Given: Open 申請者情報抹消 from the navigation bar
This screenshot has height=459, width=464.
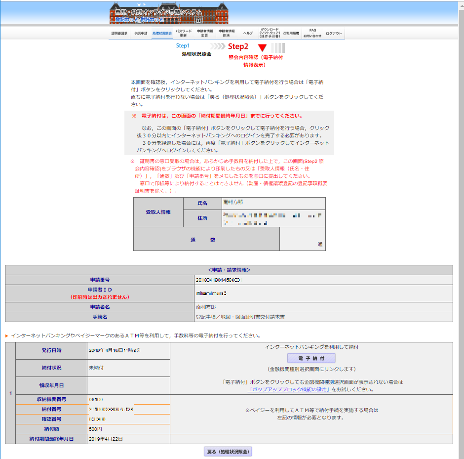Looking at the screenshot, I should (227, 33).
